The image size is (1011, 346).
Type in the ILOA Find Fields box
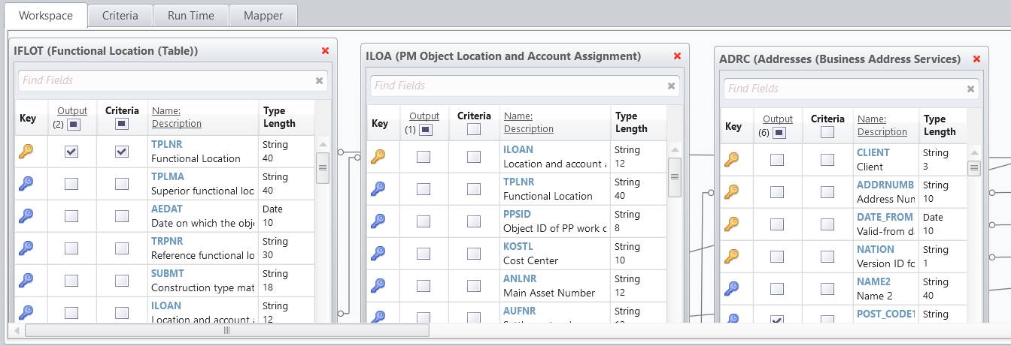[518, 86]
